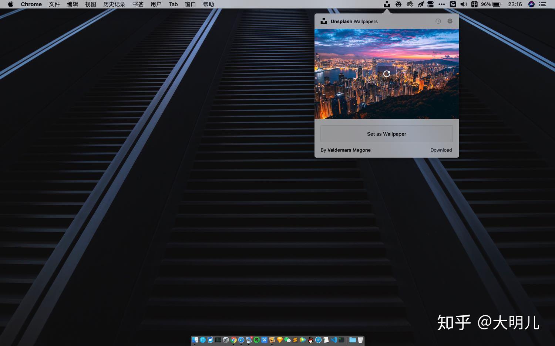Viewport: 555px width, 346px height.
Task: Open QQ from the Dock
Action: click(x=311, y=339)
